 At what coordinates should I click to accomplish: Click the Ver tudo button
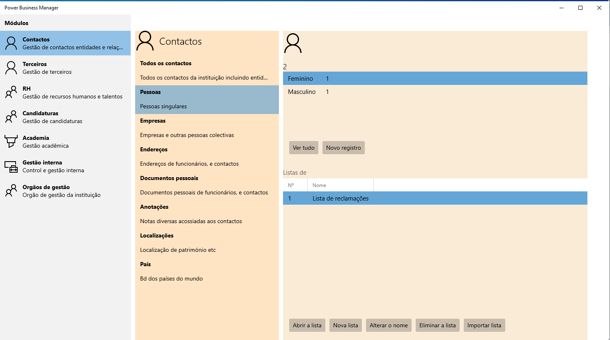pos(304,148)
